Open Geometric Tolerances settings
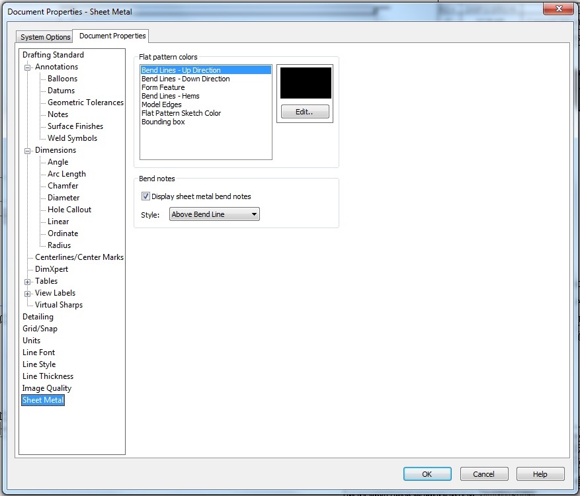 (85, 102)
